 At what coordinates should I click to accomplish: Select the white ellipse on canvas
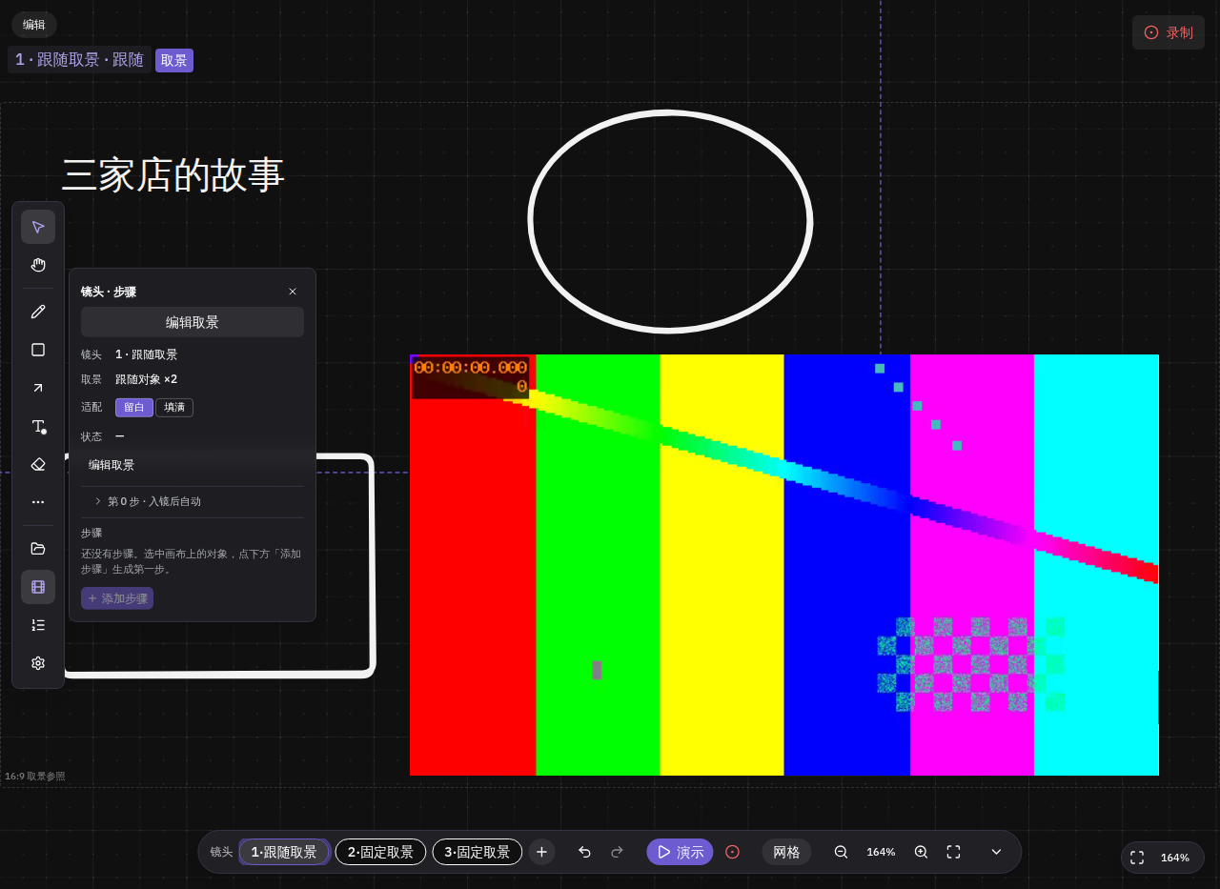point(670,221)
